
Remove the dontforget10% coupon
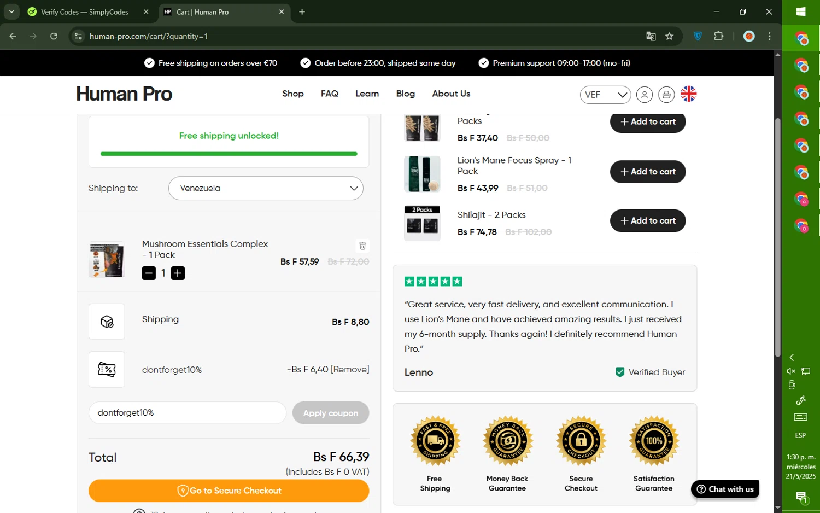[x=350, y=369]
